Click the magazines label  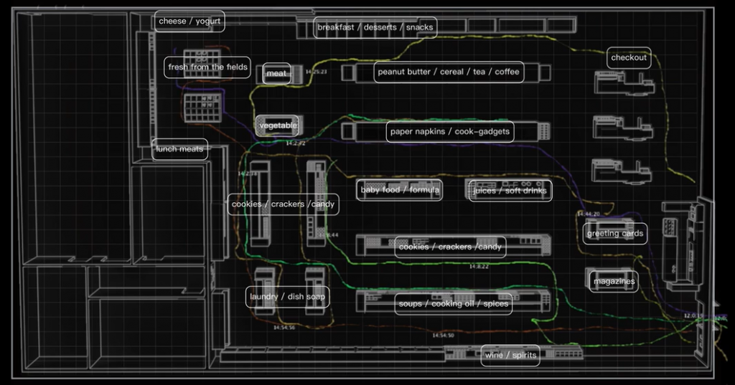point(614,282)
